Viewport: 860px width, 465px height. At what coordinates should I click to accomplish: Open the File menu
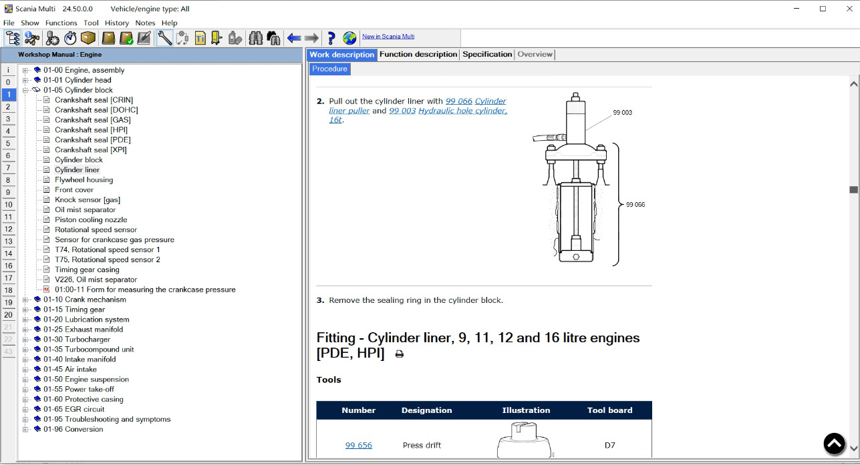tap(9, 23)
